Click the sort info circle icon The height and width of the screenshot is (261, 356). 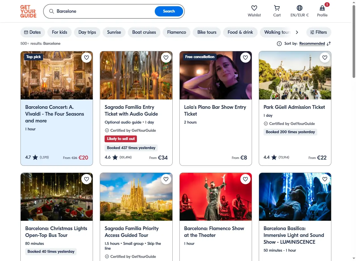(279, 44)
